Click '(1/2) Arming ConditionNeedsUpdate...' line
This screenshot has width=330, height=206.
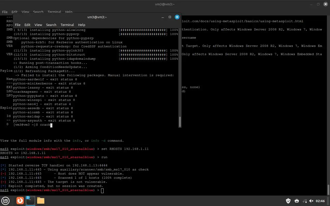[x=50, y=67]
